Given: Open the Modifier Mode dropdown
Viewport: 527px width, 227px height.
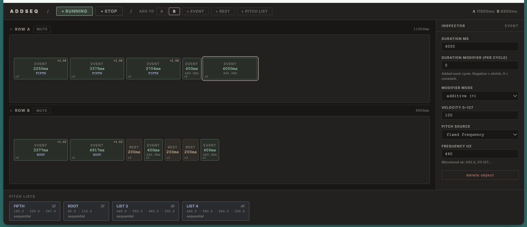Looking at the screenshot, I should (x=480, y=96).
